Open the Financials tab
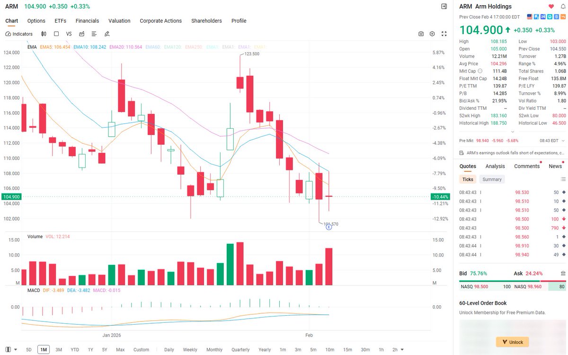Viewport: 568px width, 355px height. coord(88,21)
